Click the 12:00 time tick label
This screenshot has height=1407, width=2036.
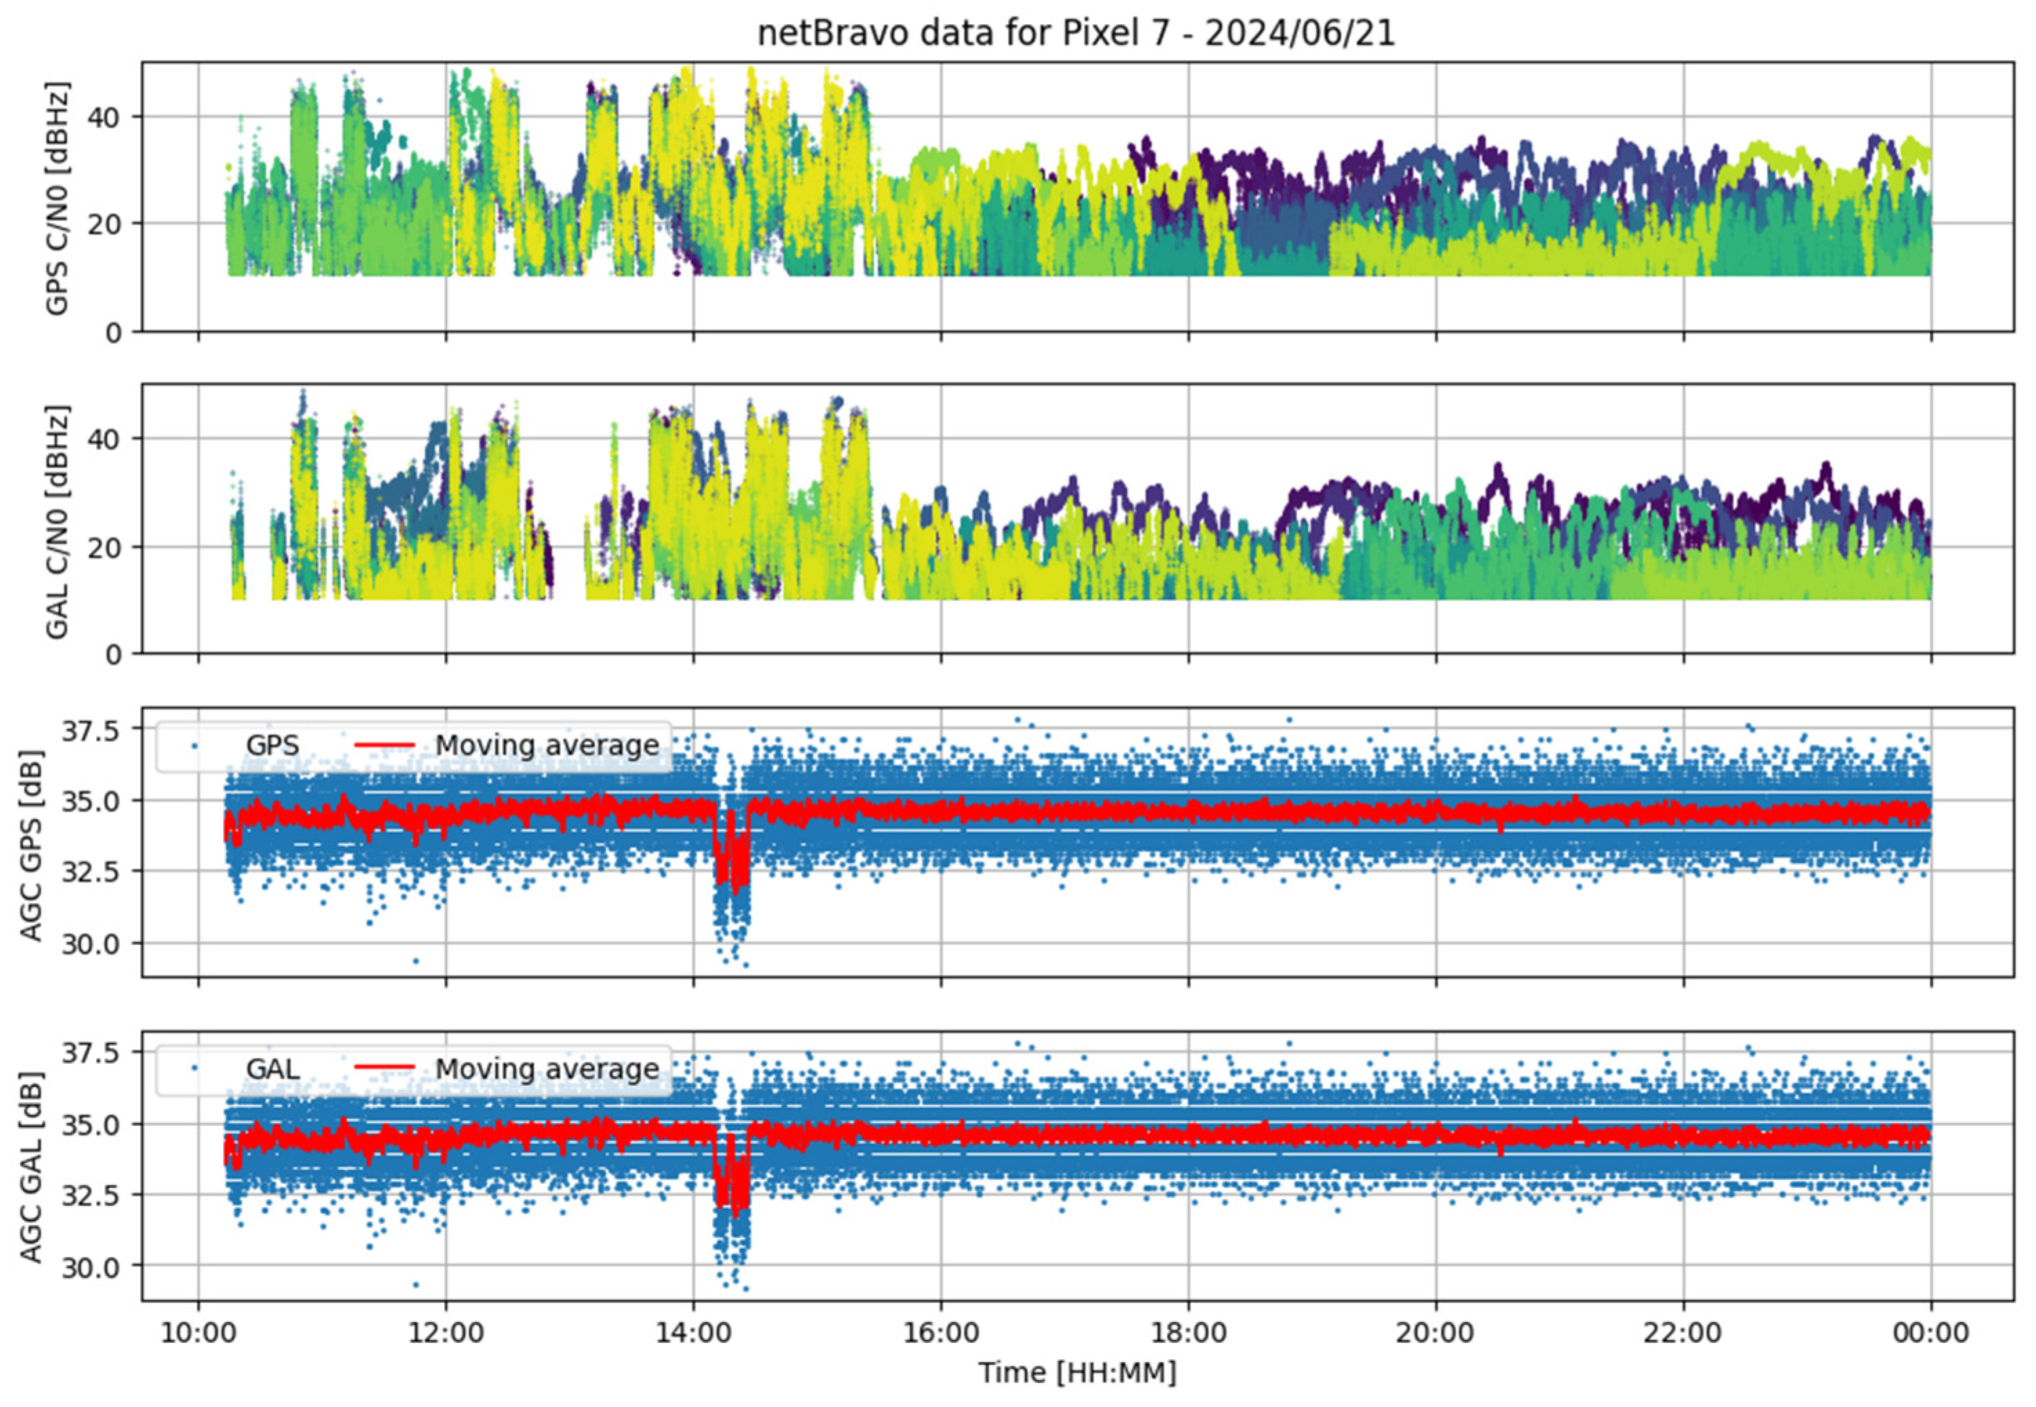[446, 1333]
